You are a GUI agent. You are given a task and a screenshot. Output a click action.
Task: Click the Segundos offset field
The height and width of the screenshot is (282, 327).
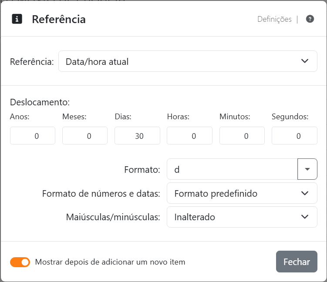coord(294,136)
